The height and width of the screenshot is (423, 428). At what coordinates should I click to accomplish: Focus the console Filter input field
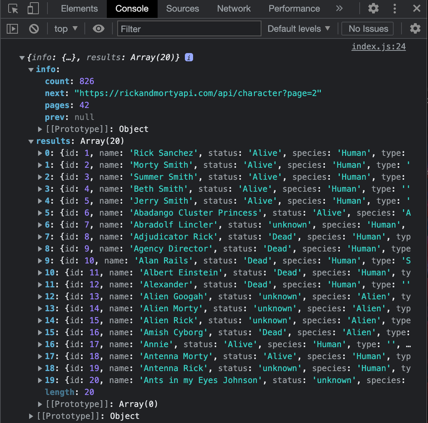point(189,29)
